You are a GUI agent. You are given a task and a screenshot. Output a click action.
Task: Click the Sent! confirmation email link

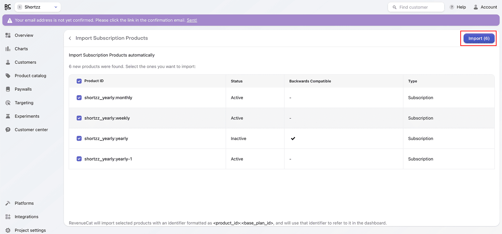(x=192, y=20)
